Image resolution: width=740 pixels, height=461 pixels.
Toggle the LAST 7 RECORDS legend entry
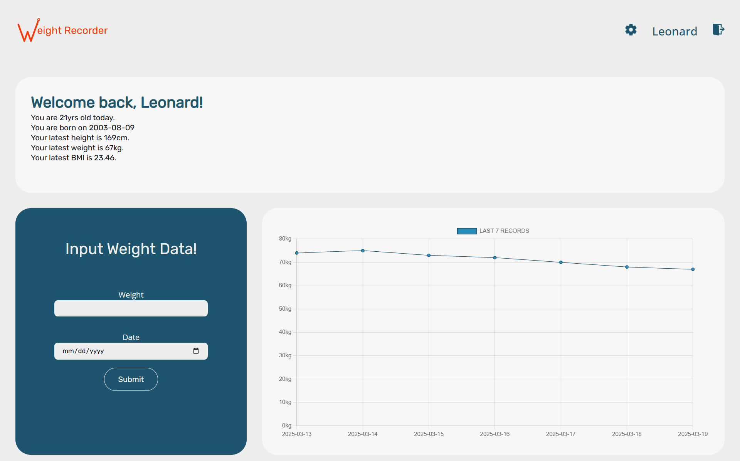coord(504,230)
